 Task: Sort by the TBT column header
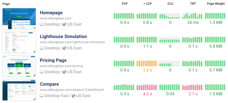point(193,4)
